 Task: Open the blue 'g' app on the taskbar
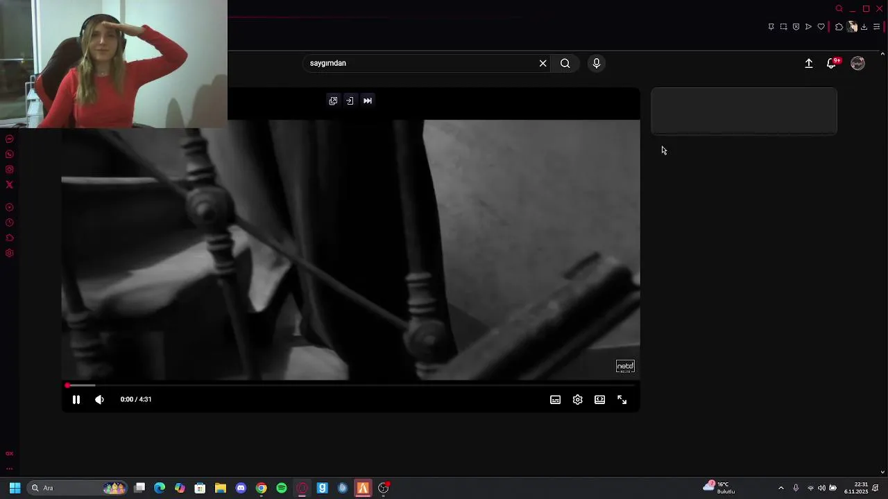tap(322, 488)
